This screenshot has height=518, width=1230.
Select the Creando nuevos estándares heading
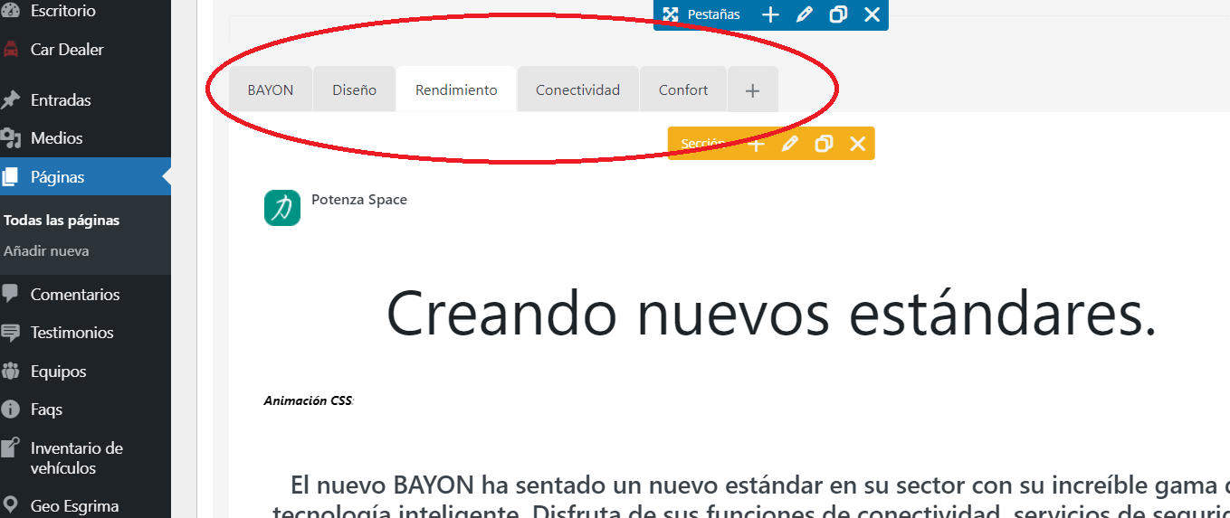coord(772,312)
